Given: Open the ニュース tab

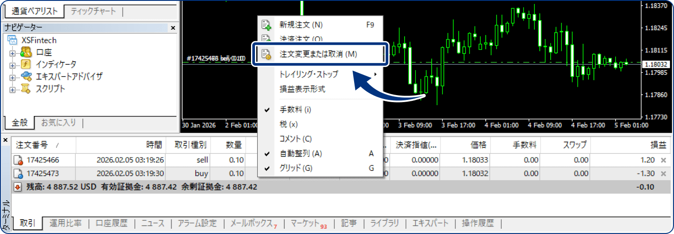Looking at the screenshot, I should 153,223.
